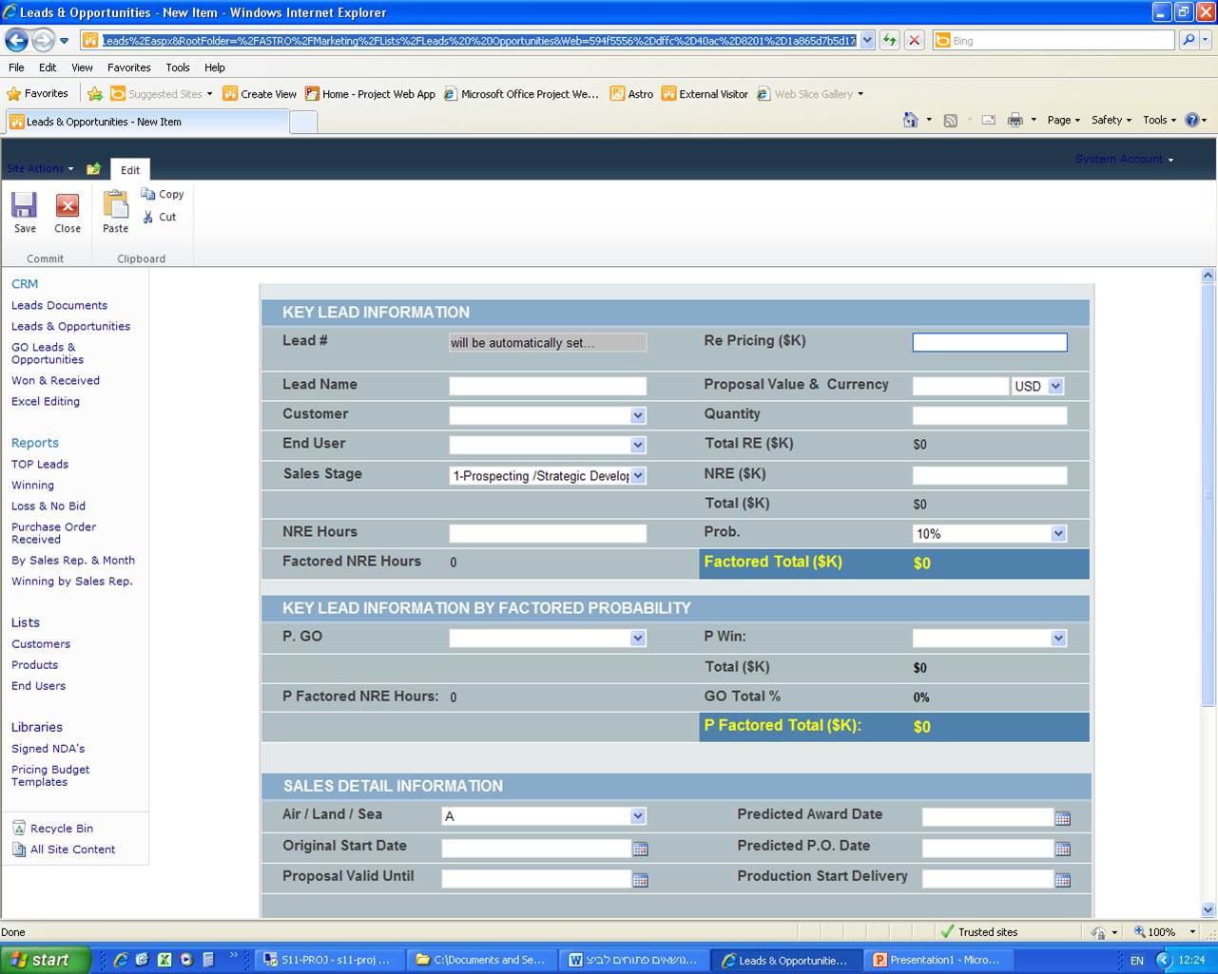Open the P. GO dropdown
The height and width of the screenshot is (974, 1218).
[x=638, y=639]
